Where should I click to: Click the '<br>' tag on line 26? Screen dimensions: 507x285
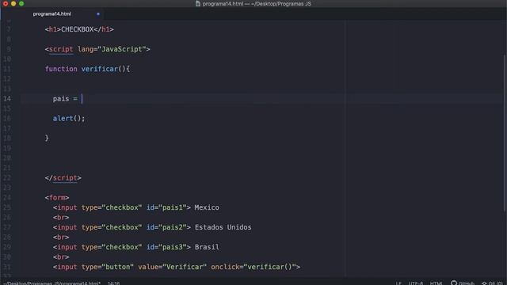(61, 218)
